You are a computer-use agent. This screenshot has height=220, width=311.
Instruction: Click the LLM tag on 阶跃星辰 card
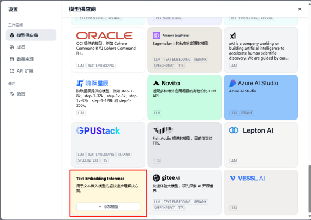81,113
